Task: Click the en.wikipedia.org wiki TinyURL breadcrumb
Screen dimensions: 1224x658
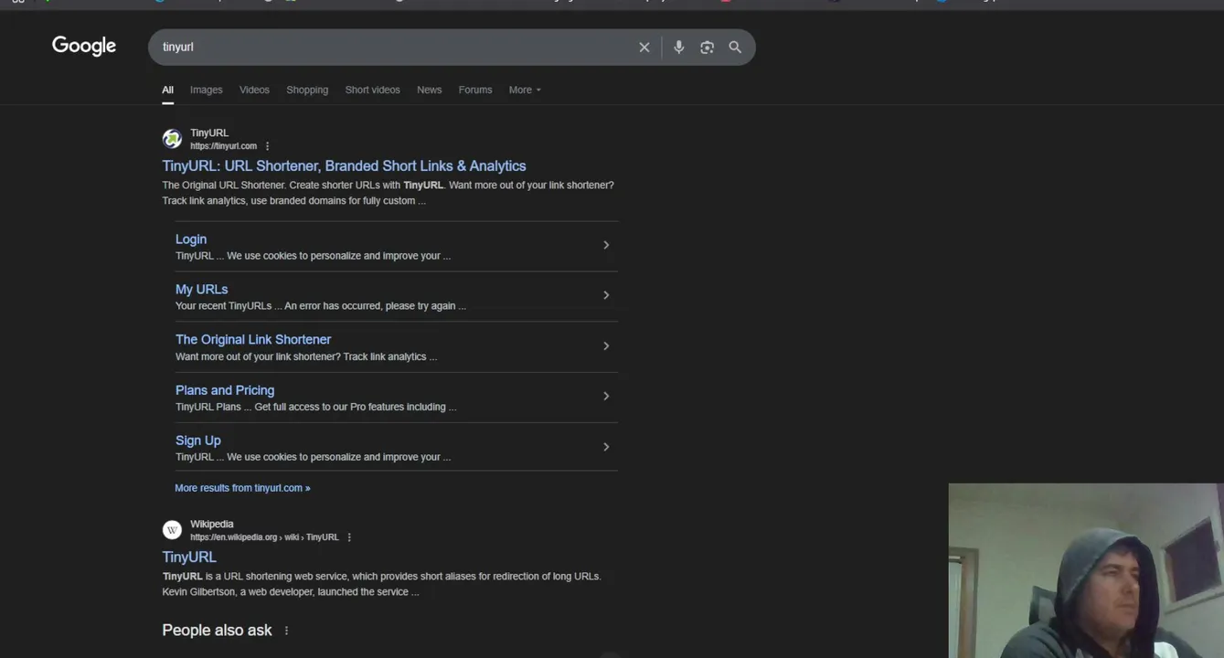Action: [x=264, y=537]
